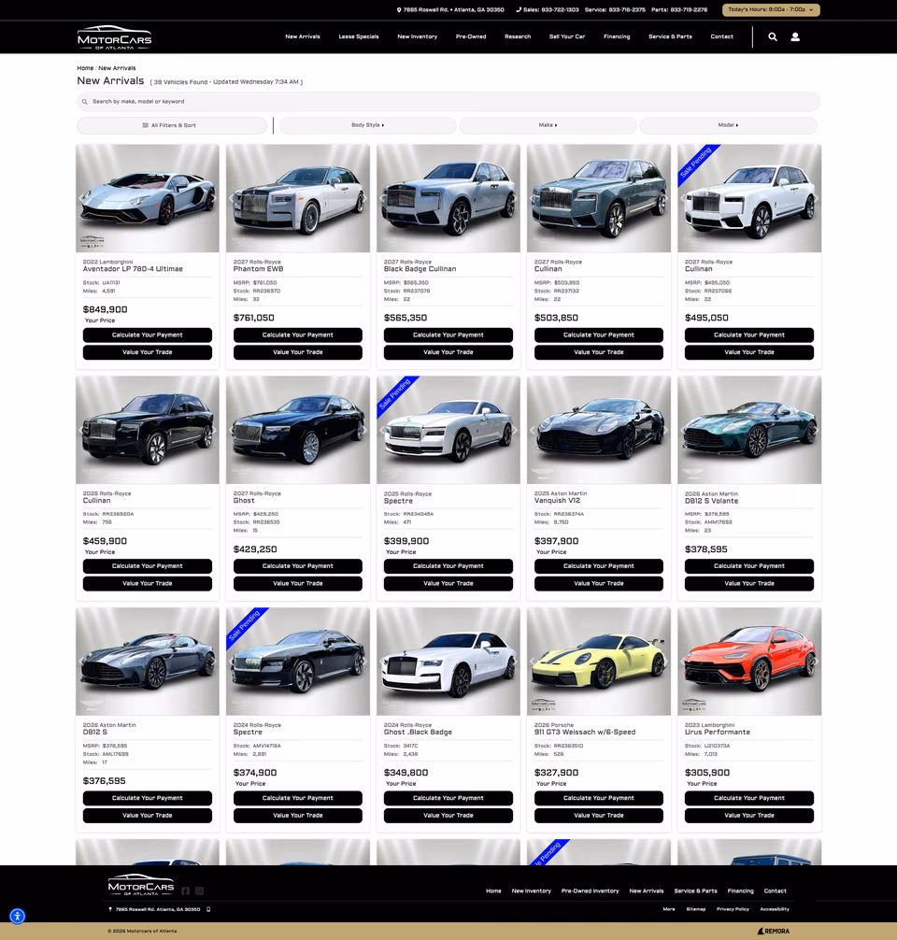Open the Body Style filter dropdown
Screen dimensions: 897x940
pos(367,125)
